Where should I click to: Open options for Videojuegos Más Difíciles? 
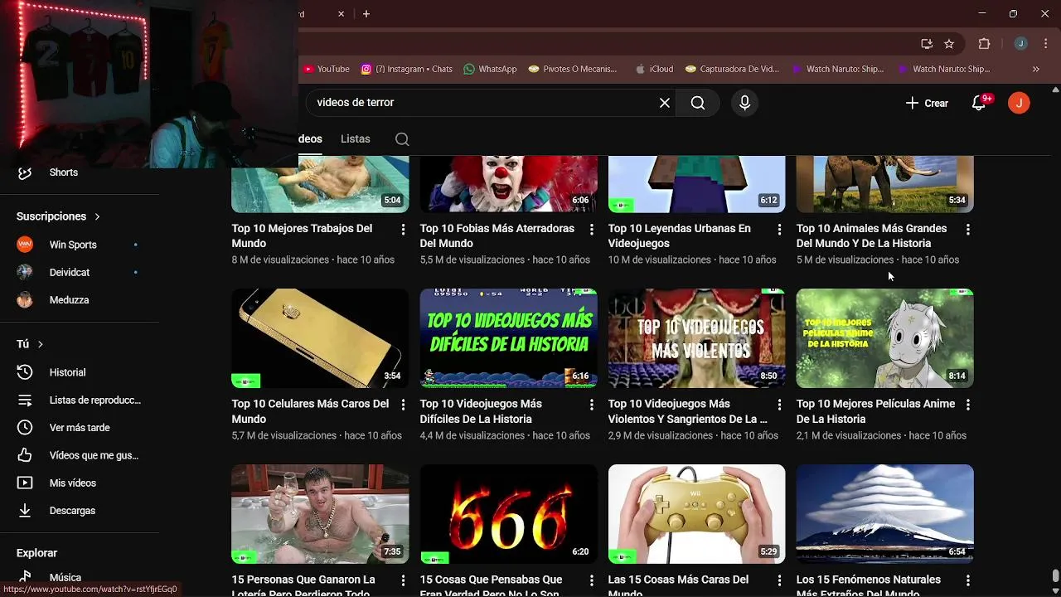pos(592,405)
